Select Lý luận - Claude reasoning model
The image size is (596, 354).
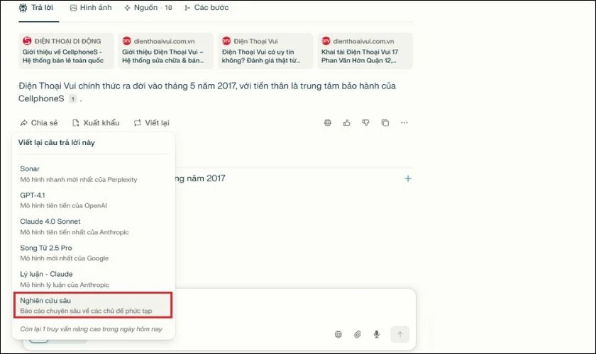(x=94, y=279)
